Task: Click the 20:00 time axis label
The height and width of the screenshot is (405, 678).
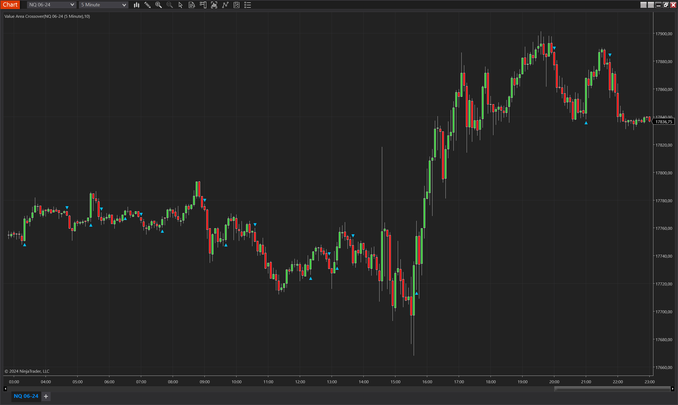Action: [x=554, y=382]
